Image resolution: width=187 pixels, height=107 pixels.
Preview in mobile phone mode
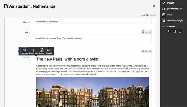point(180,31)
